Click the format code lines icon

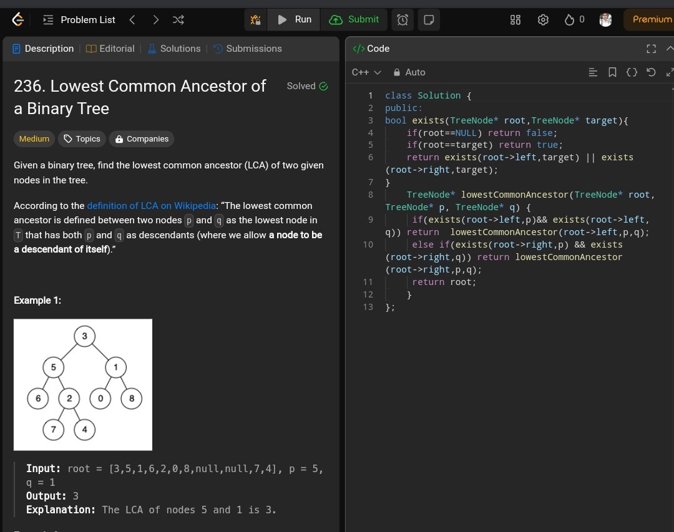tap(593, 72)
